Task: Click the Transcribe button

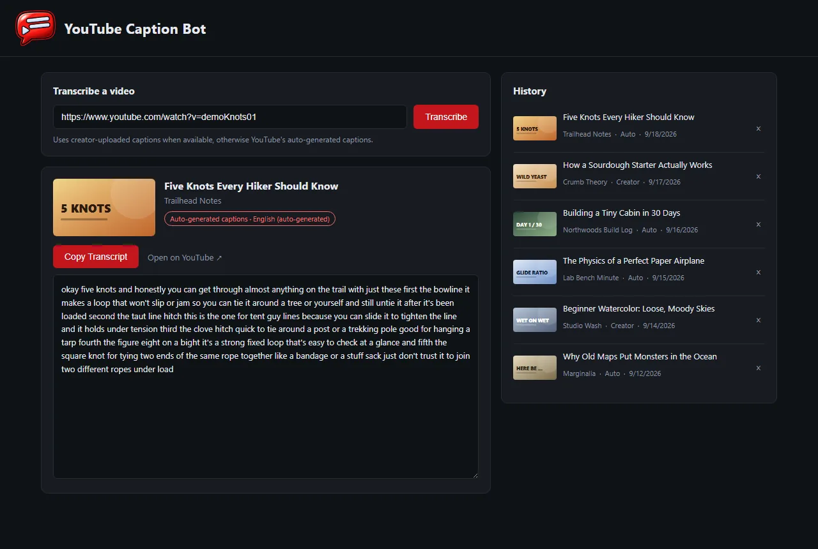Action: point(446,117)
